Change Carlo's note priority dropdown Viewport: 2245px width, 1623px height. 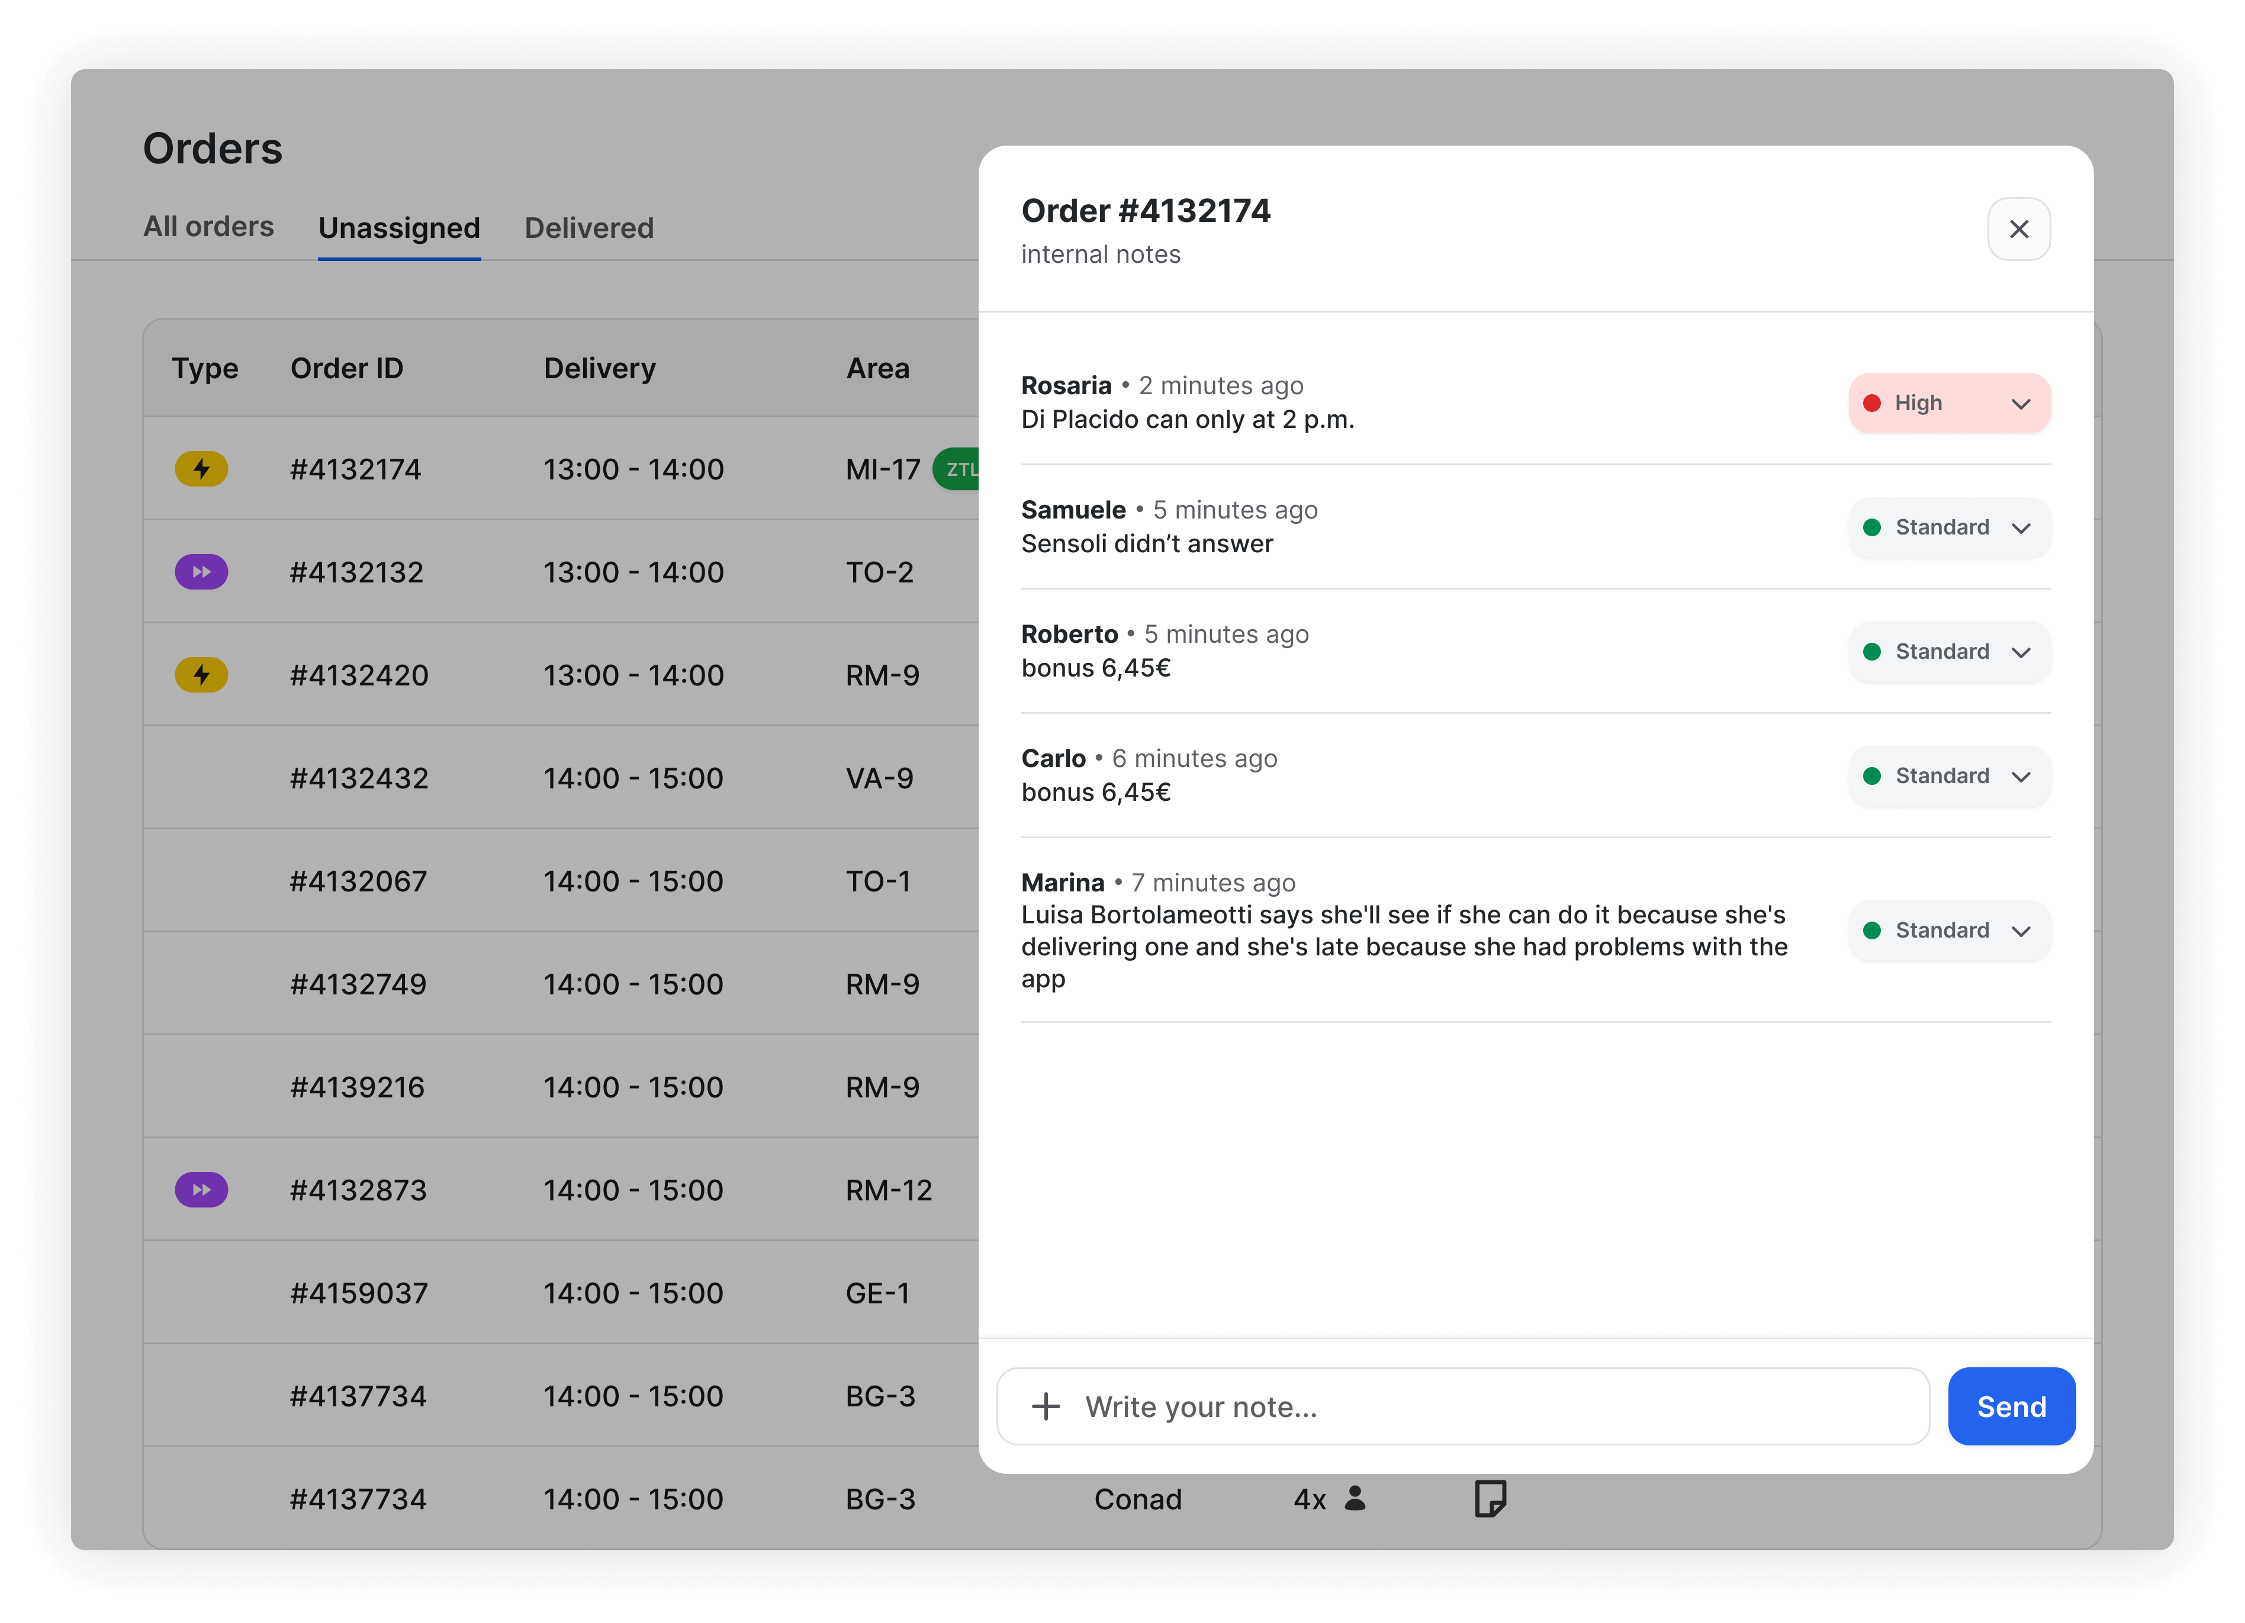click(x=1948, y=776)
